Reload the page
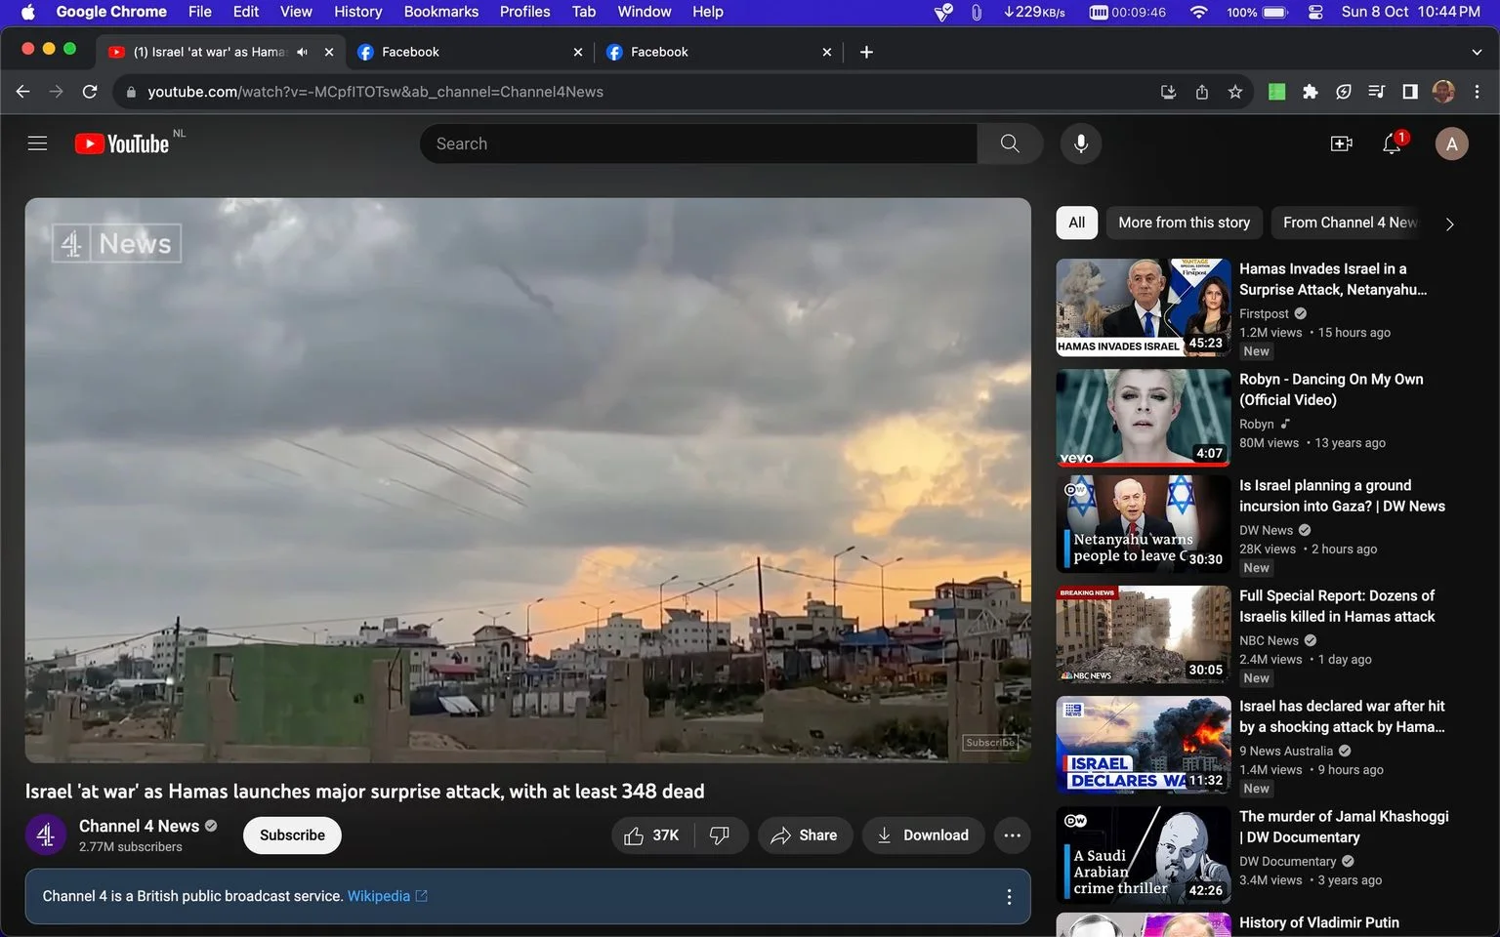The image size is (1500, 937). tap(90, 92)
